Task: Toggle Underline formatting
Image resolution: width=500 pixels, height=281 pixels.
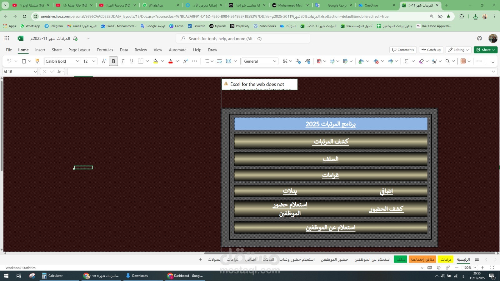Action: (x=132, y=61)
